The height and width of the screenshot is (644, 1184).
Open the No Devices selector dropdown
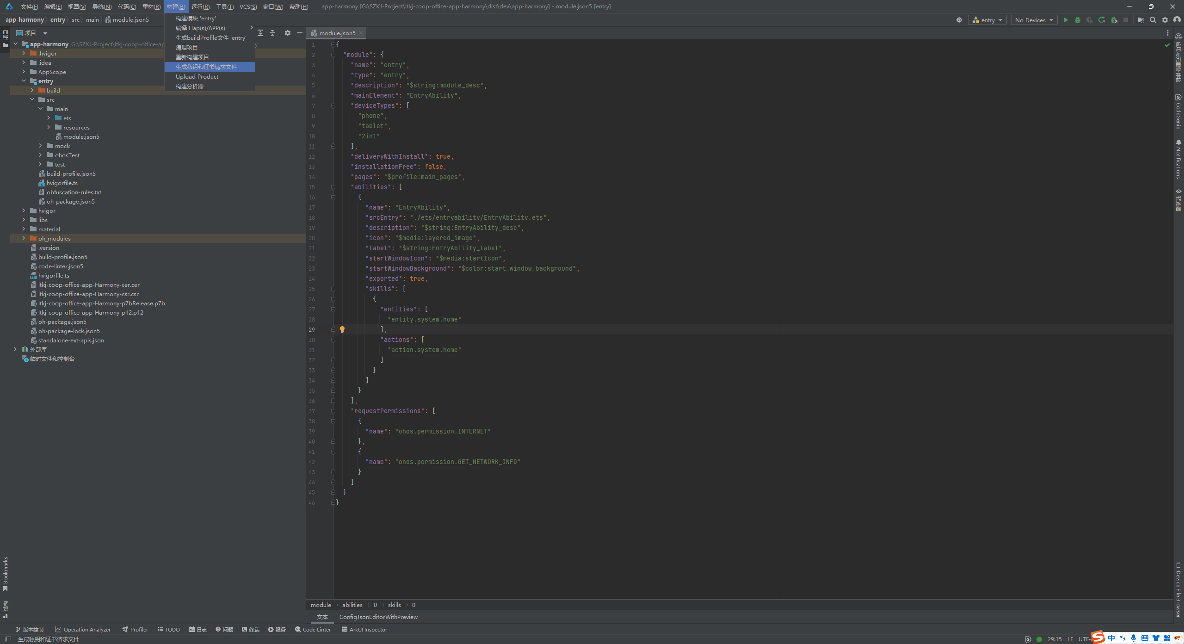pos(1034,20)
